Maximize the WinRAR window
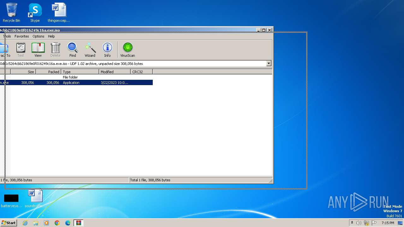This screenshot has height=227, width=404. pos(264,30)
